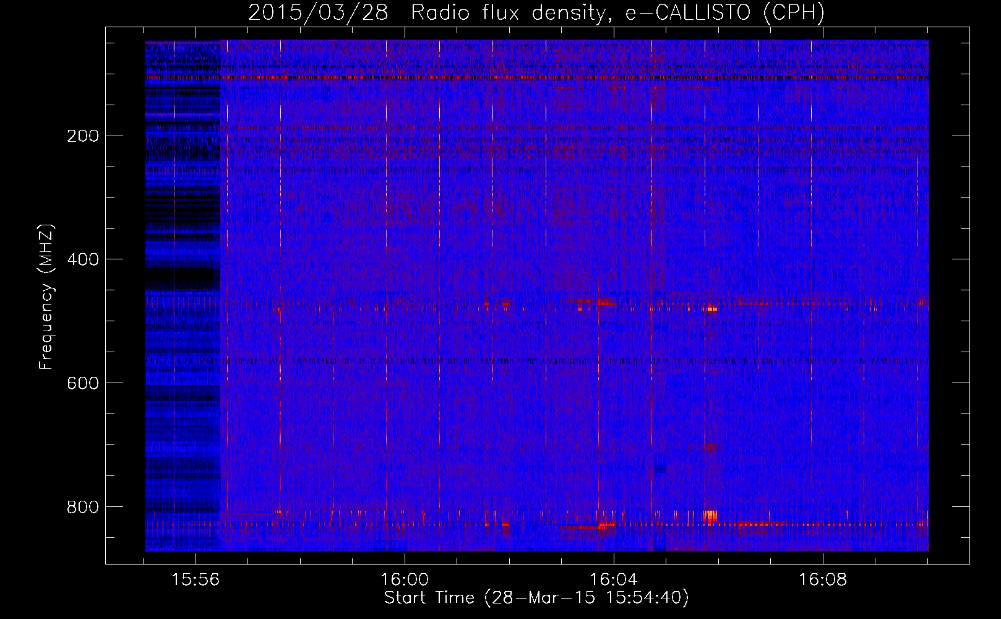Click the 16:04 time tick label
1001x619 pixels.
point(614,580)
